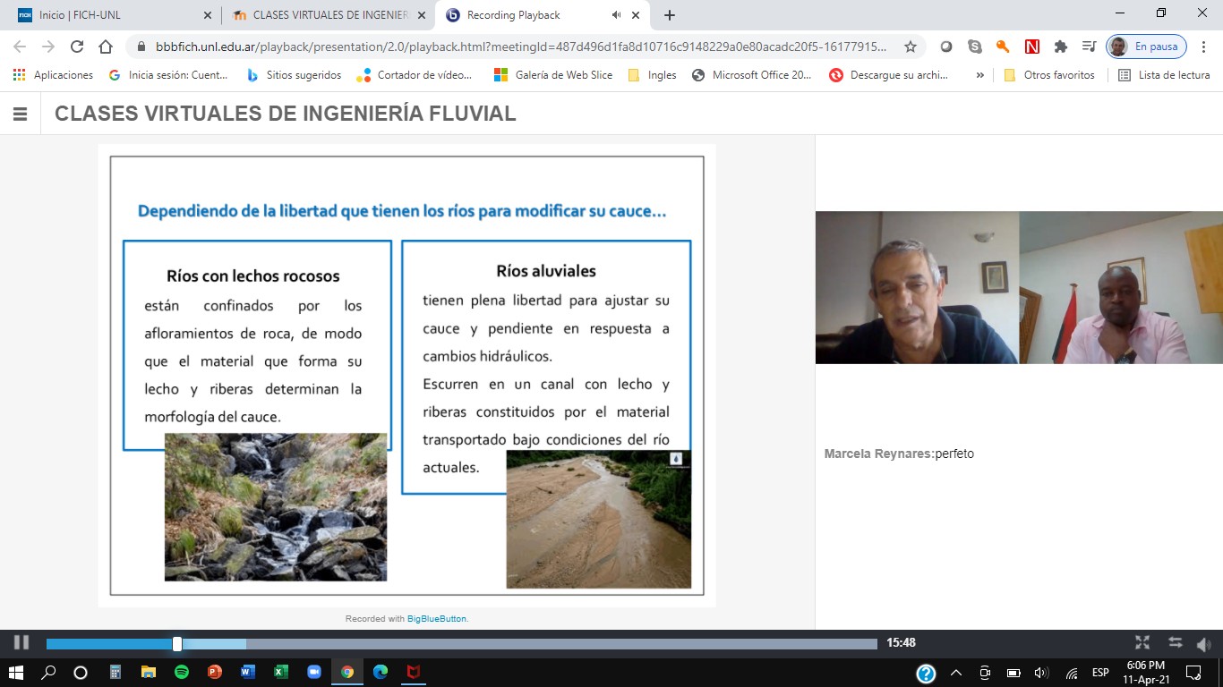Viewport: 1223px width, 687px height.
Task: Open the hamburger sidebar menu
Action: pos(20,114)
